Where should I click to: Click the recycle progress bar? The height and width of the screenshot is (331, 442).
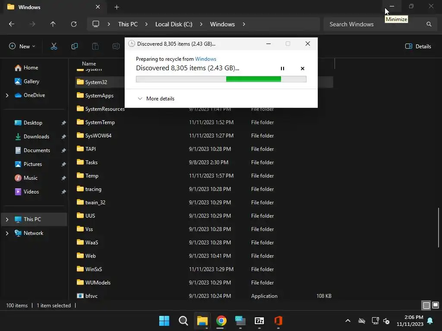click(x=221, y=79)
